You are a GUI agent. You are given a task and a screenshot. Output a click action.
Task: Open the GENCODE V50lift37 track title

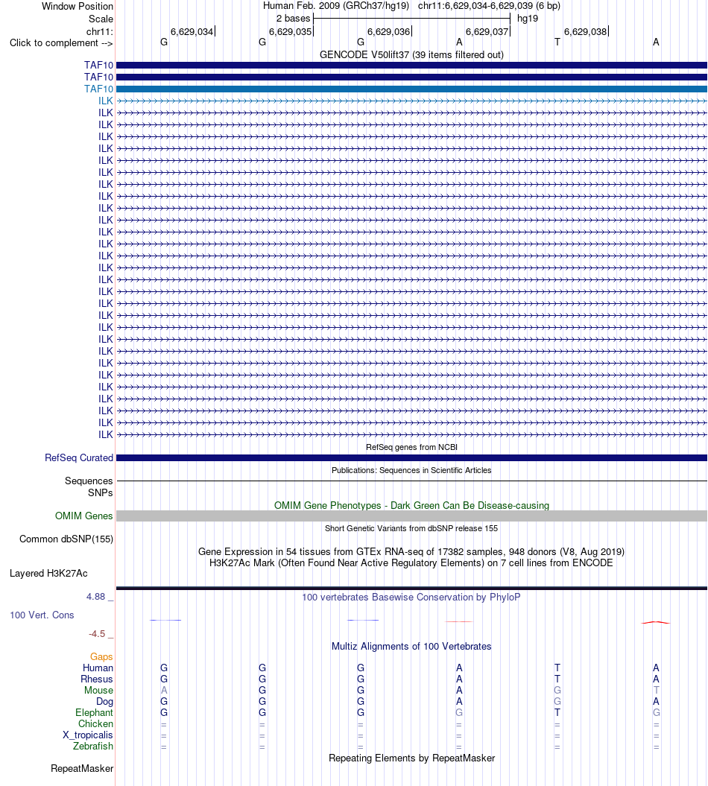click(411, 54)
